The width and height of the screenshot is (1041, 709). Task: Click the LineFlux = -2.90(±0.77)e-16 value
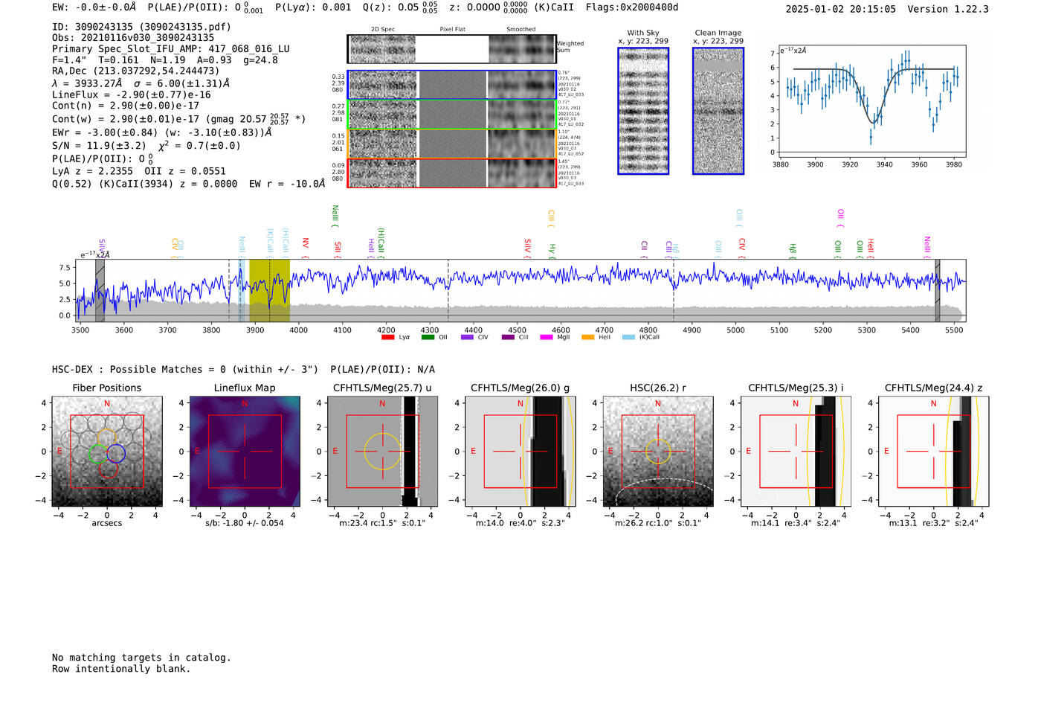point(132,94)
